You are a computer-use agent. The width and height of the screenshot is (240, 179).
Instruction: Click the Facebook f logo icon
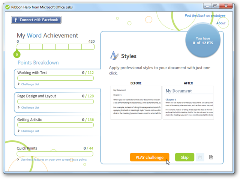pyautogui.click(x=16, y=20)
